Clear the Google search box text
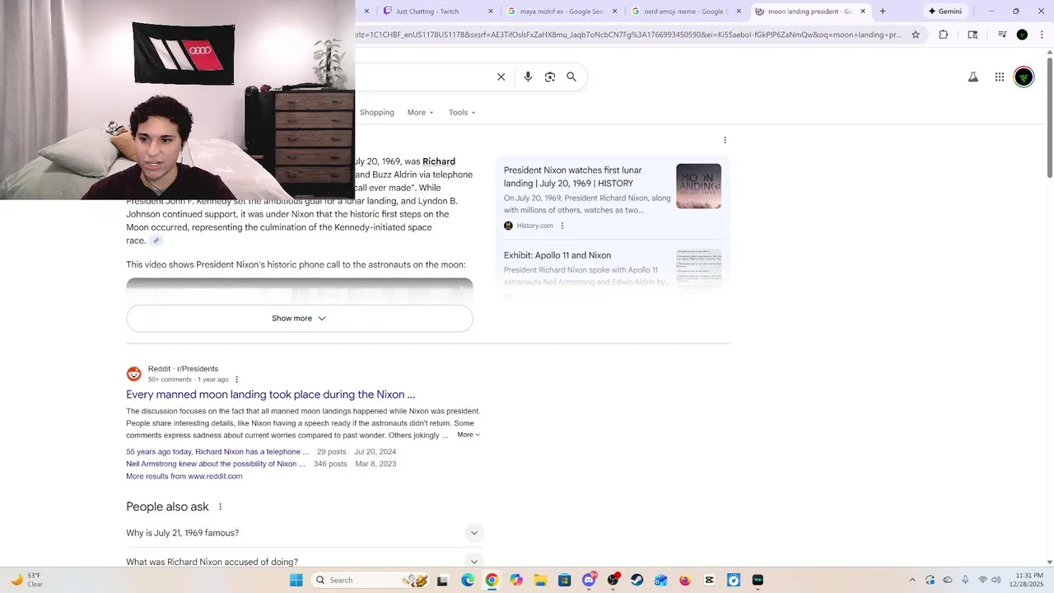 pos(501,77)
